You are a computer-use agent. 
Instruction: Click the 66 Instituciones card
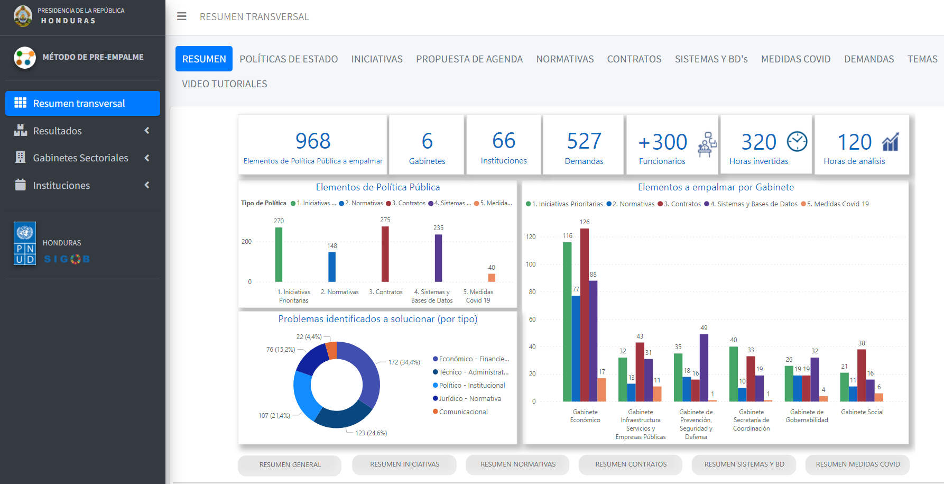tap(504, 144)
